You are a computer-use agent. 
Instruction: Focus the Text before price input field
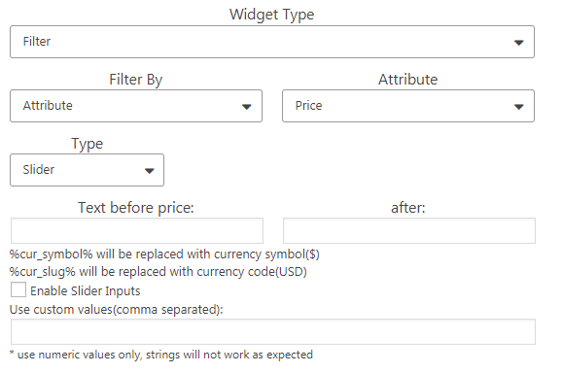pyautogui.click(x=137, y=230)
